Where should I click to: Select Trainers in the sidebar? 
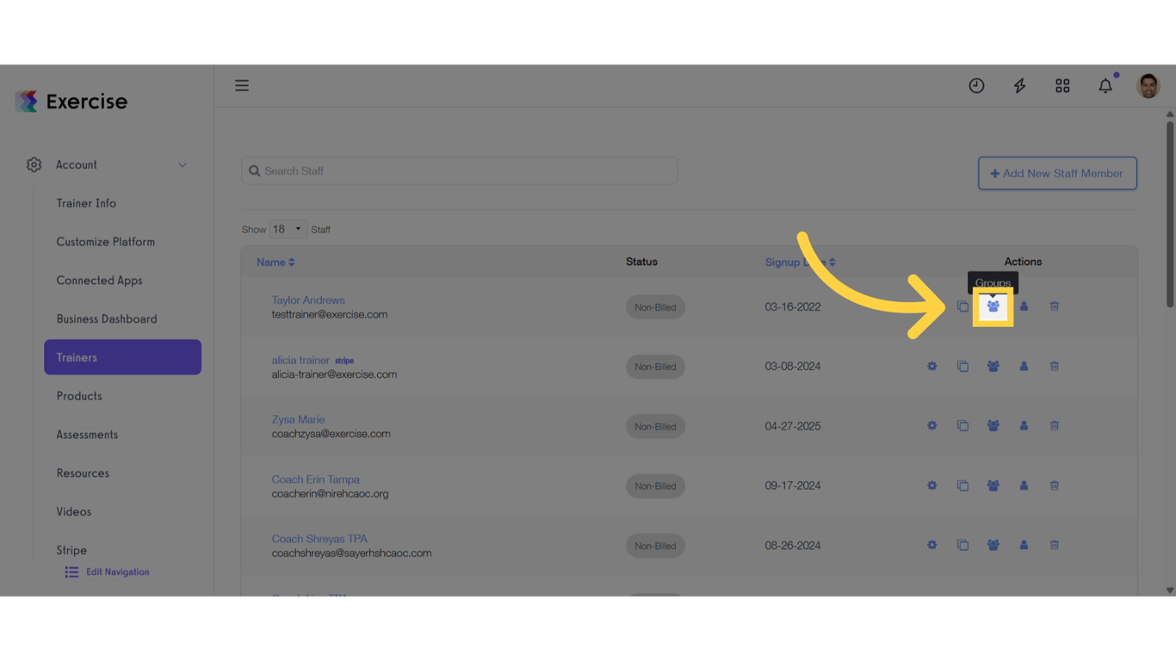[x=77, y=357]
